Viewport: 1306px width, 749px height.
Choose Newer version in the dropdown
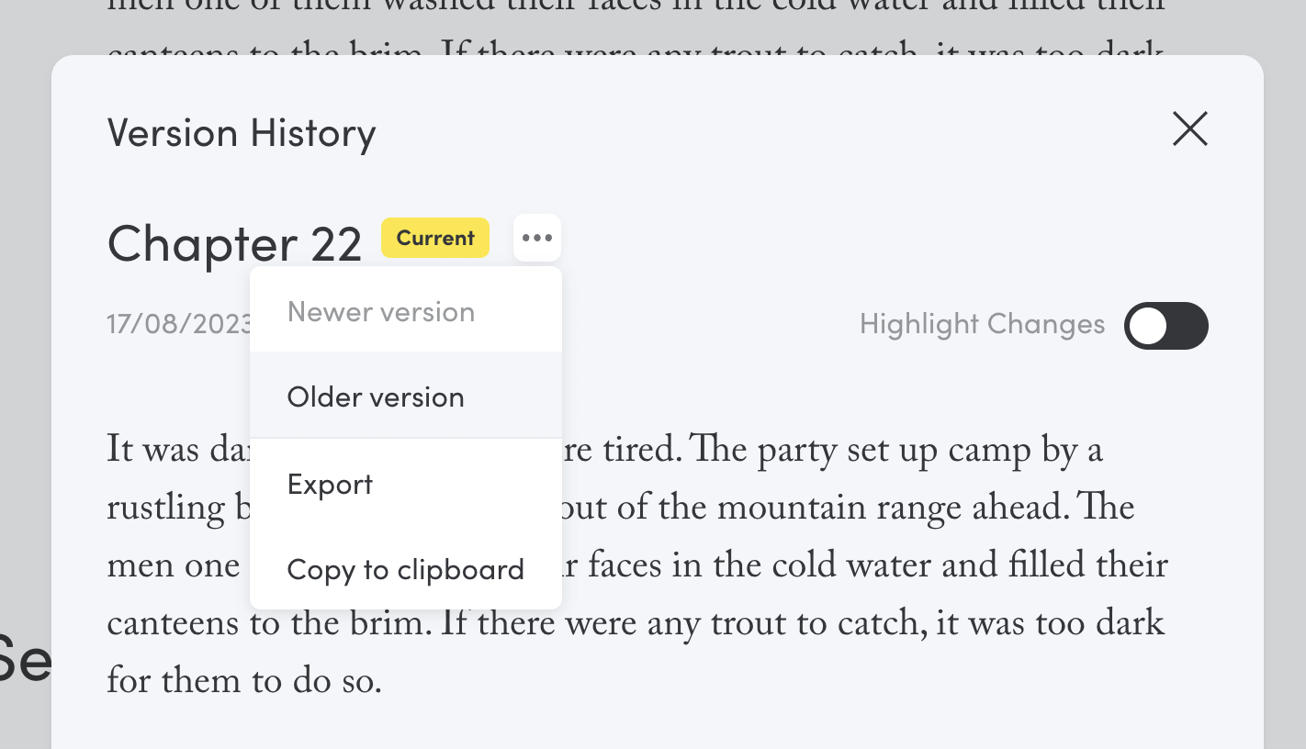(x=406, y=311)
